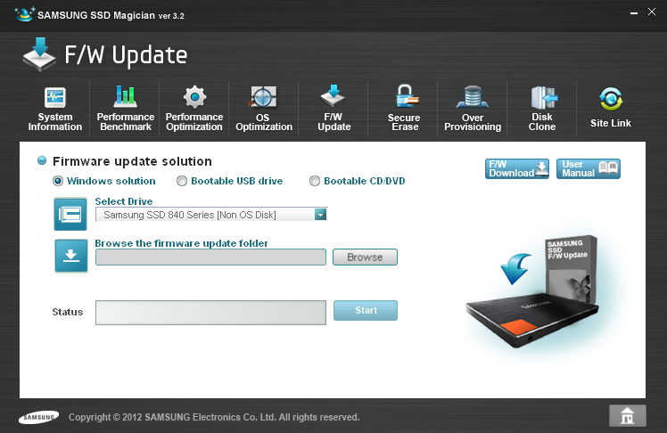Expand the Select Drive dropdown
The width and height of the screenshot is (667, 433).
[320, 215]
